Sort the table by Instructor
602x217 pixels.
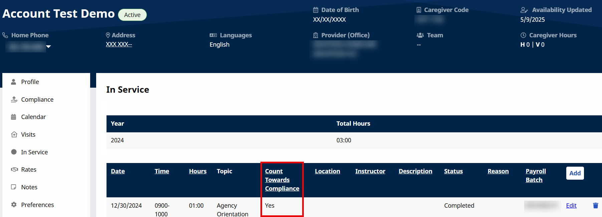point(370,171)
